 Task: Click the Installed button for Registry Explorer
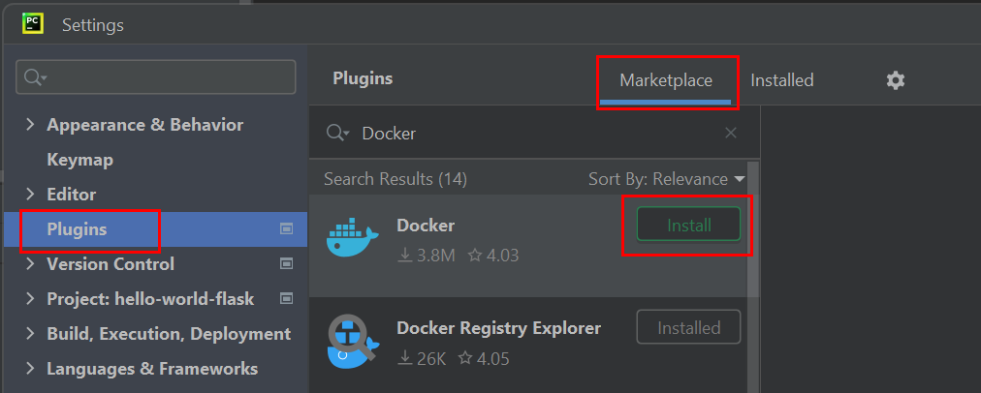click(x=688, y=327)
